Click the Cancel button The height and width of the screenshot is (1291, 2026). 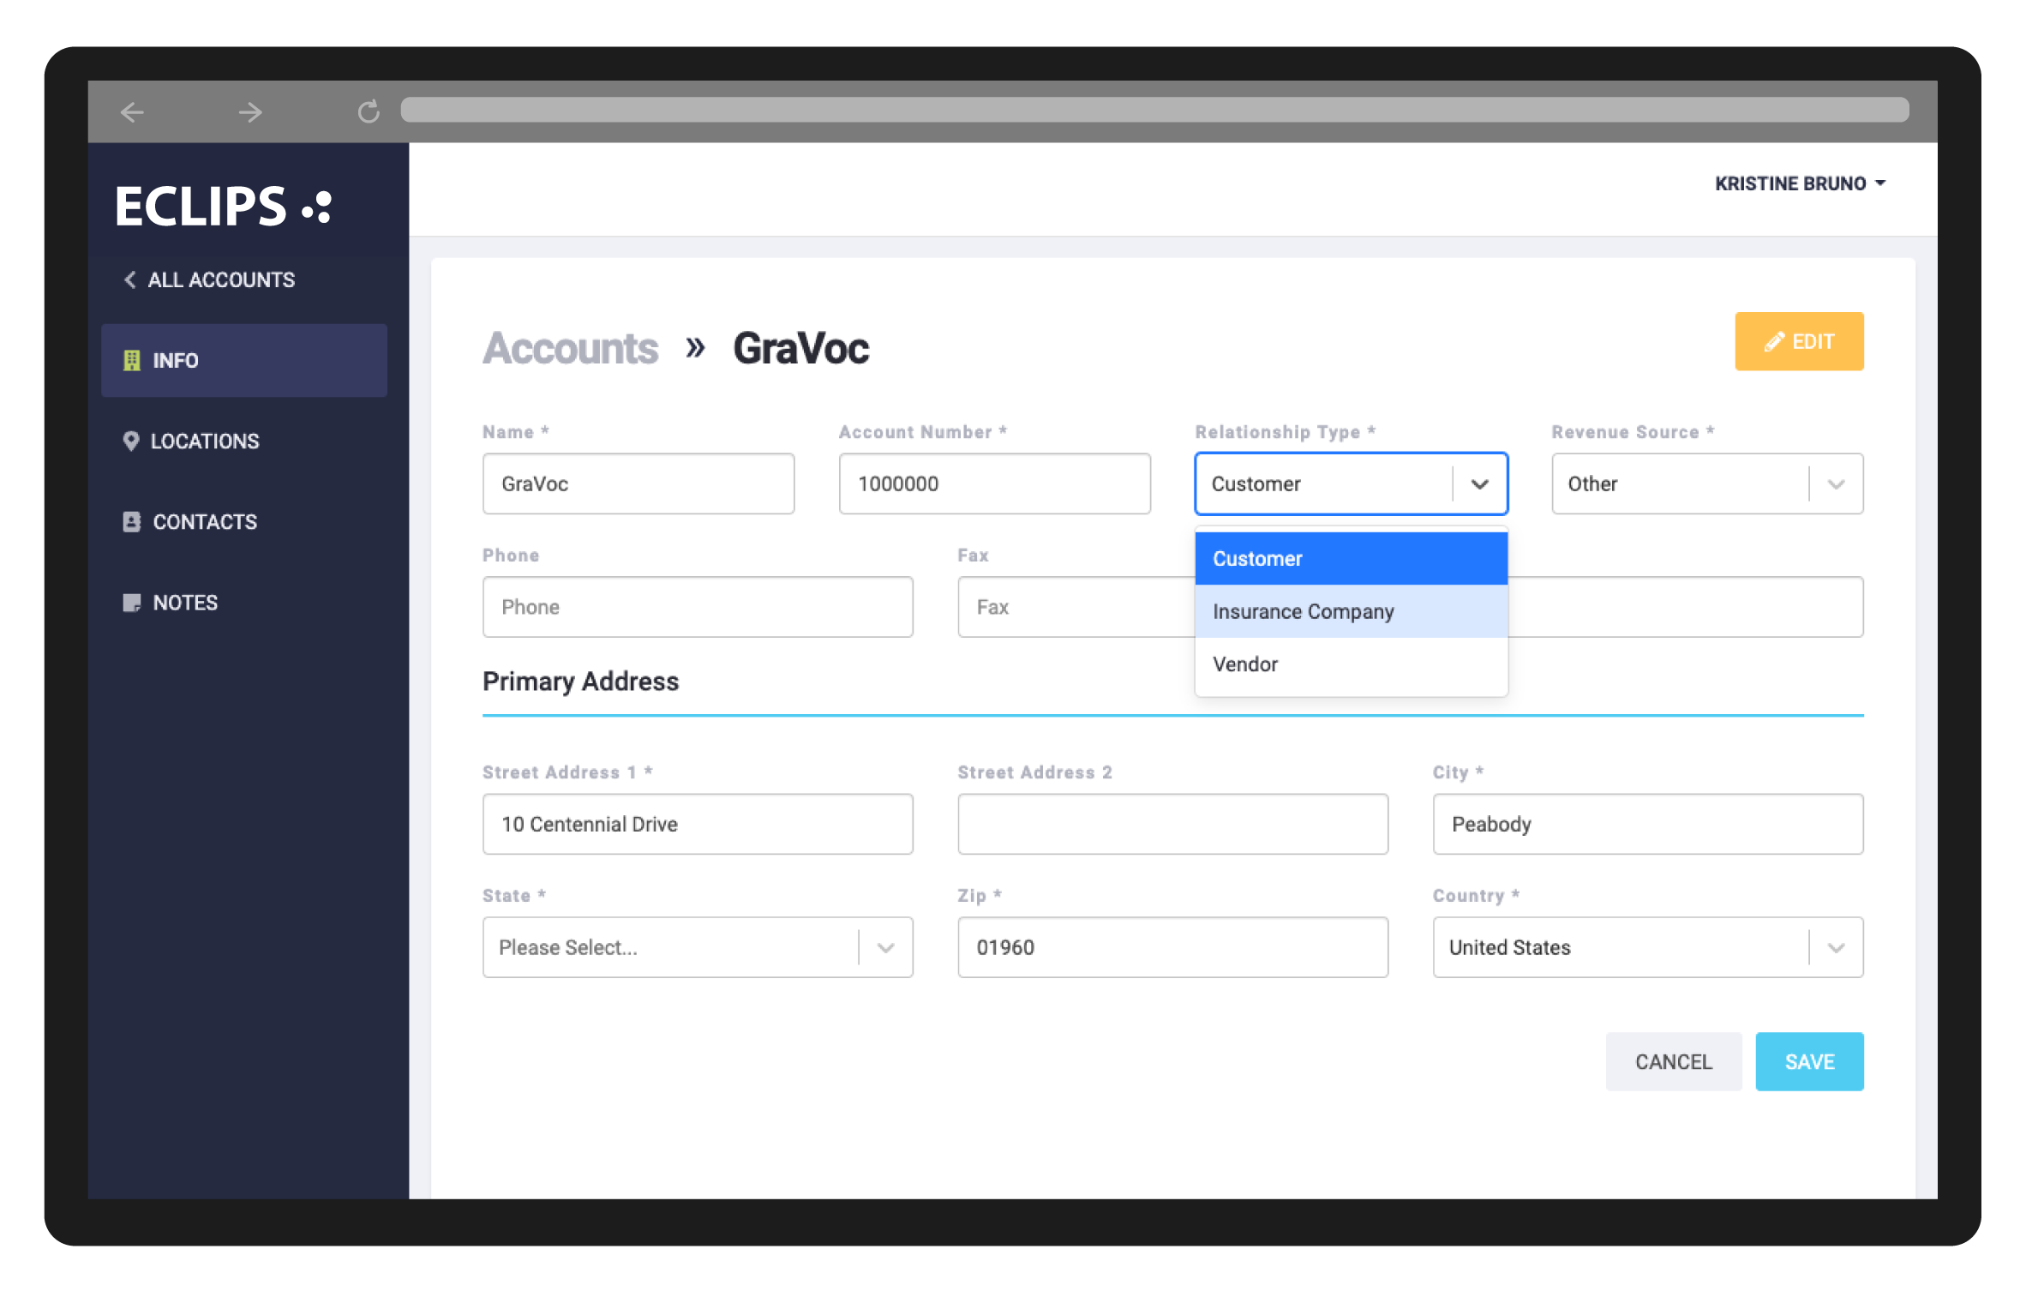click(1673, 1061)
